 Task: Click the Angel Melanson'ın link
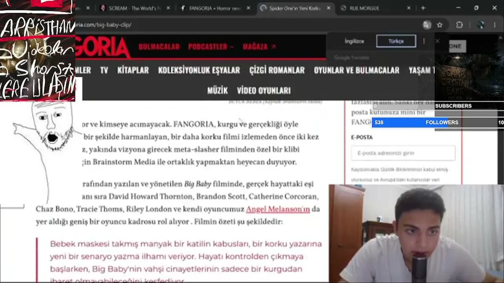[278, 209]
